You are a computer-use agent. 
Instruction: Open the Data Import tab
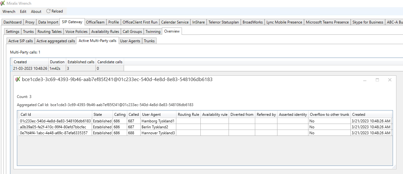pyautogui.click(x=48, y=22)
